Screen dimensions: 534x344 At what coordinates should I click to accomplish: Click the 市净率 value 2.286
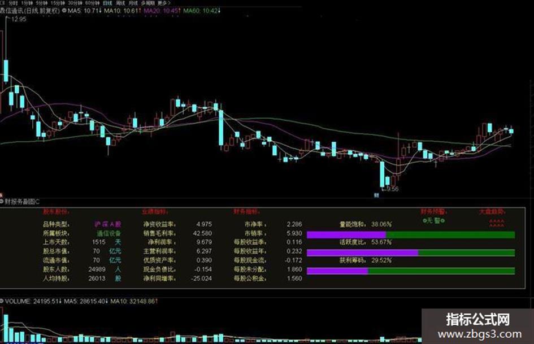tap(294, 224)
